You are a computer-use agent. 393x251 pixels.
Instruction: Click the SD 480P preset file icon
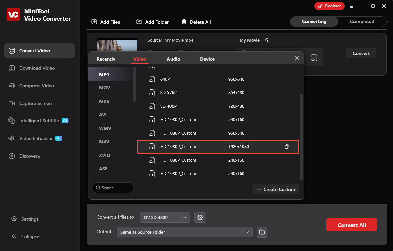152,106
